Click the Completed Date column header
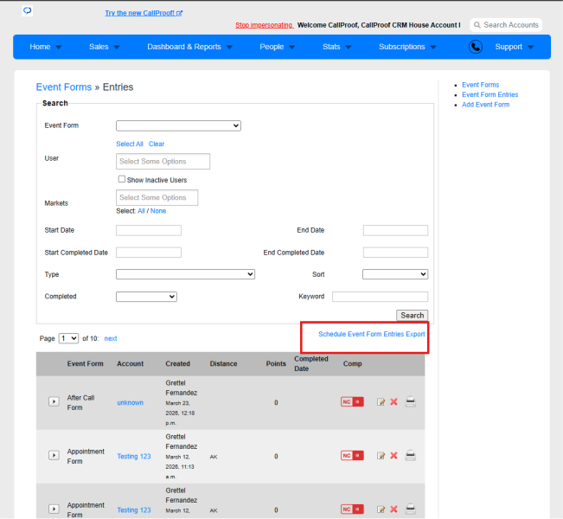The image size is (563, 519). 311,364
